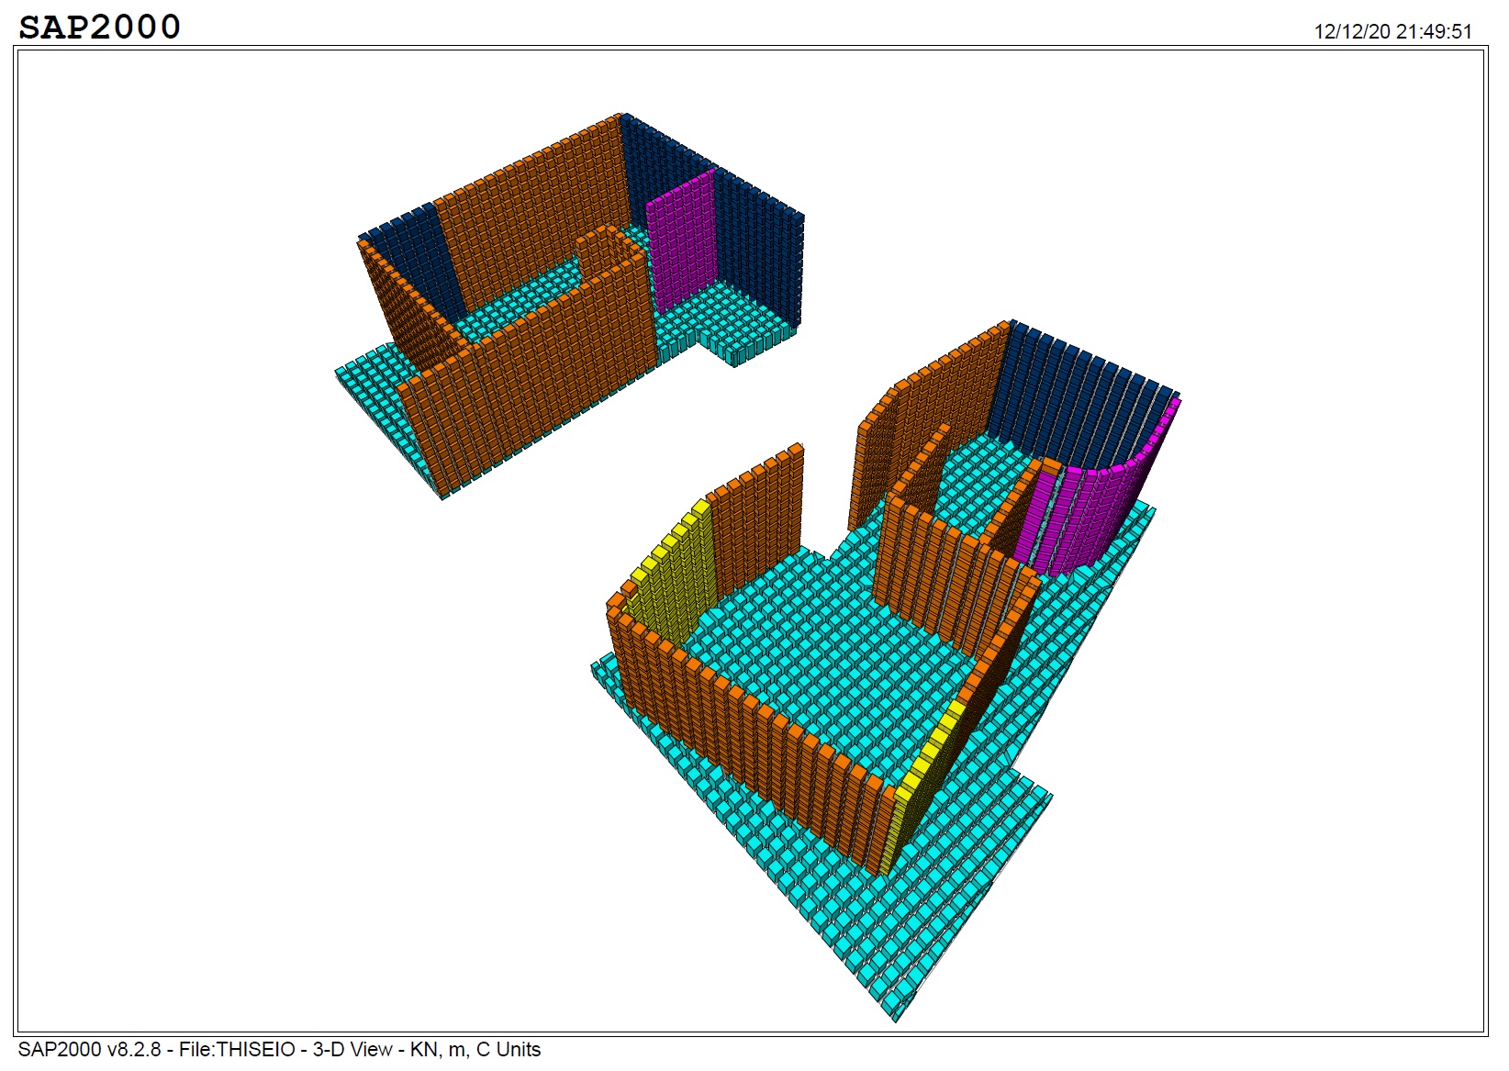Click the 12/12/20 21:49:51 timestamp
The width and height of the screenshot is (1509, 1071).
click(x=1392, y=31)
